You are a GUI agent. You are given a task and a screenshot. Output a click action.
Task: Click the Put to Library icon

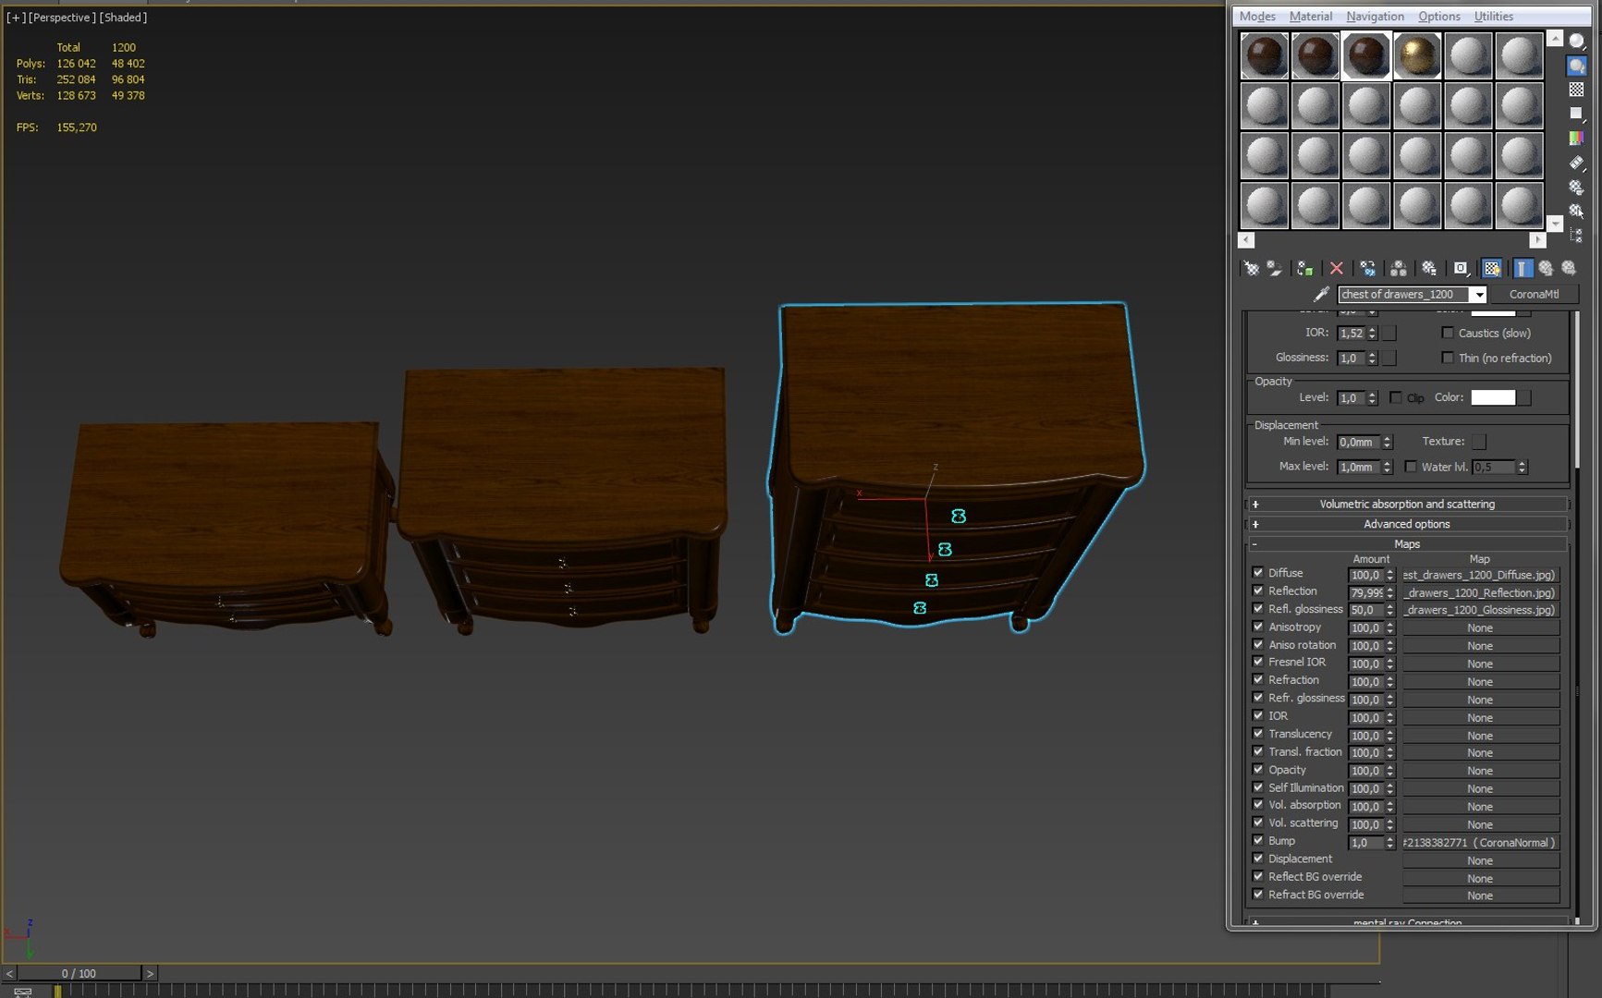tap(1429, 268)
